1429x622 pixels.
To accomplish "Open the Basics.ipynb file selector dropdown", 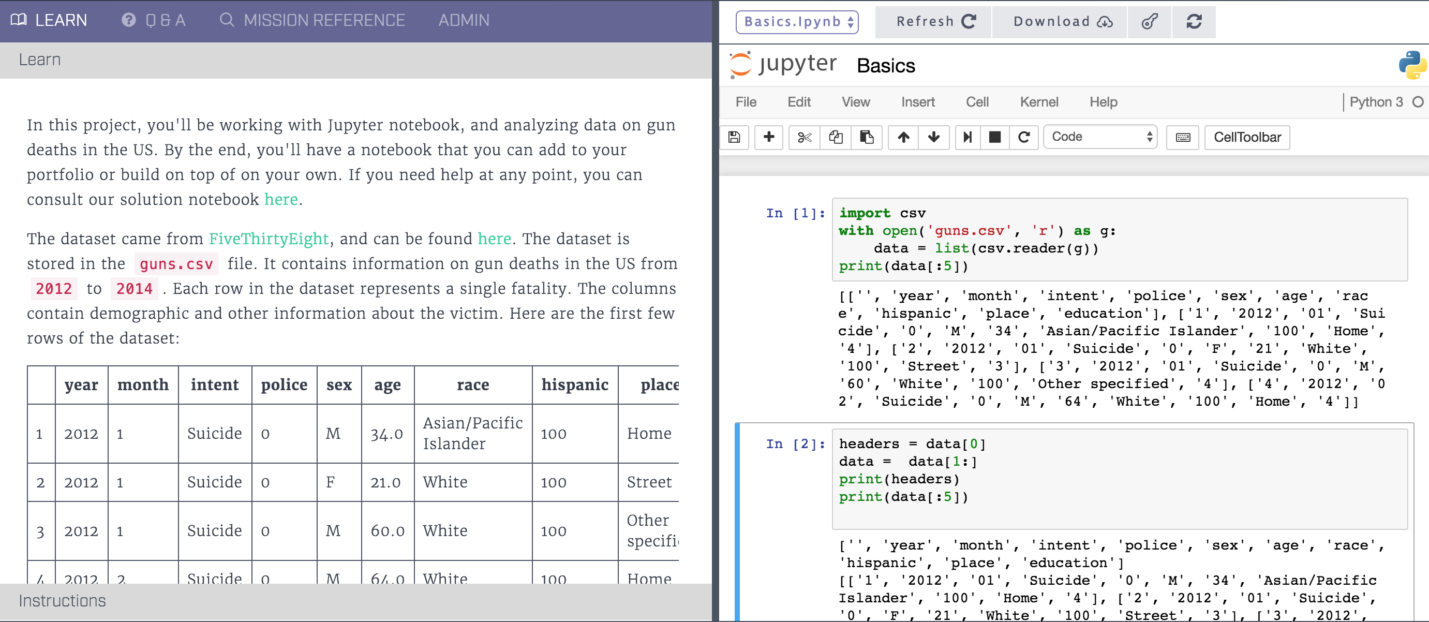I will 797,22.
